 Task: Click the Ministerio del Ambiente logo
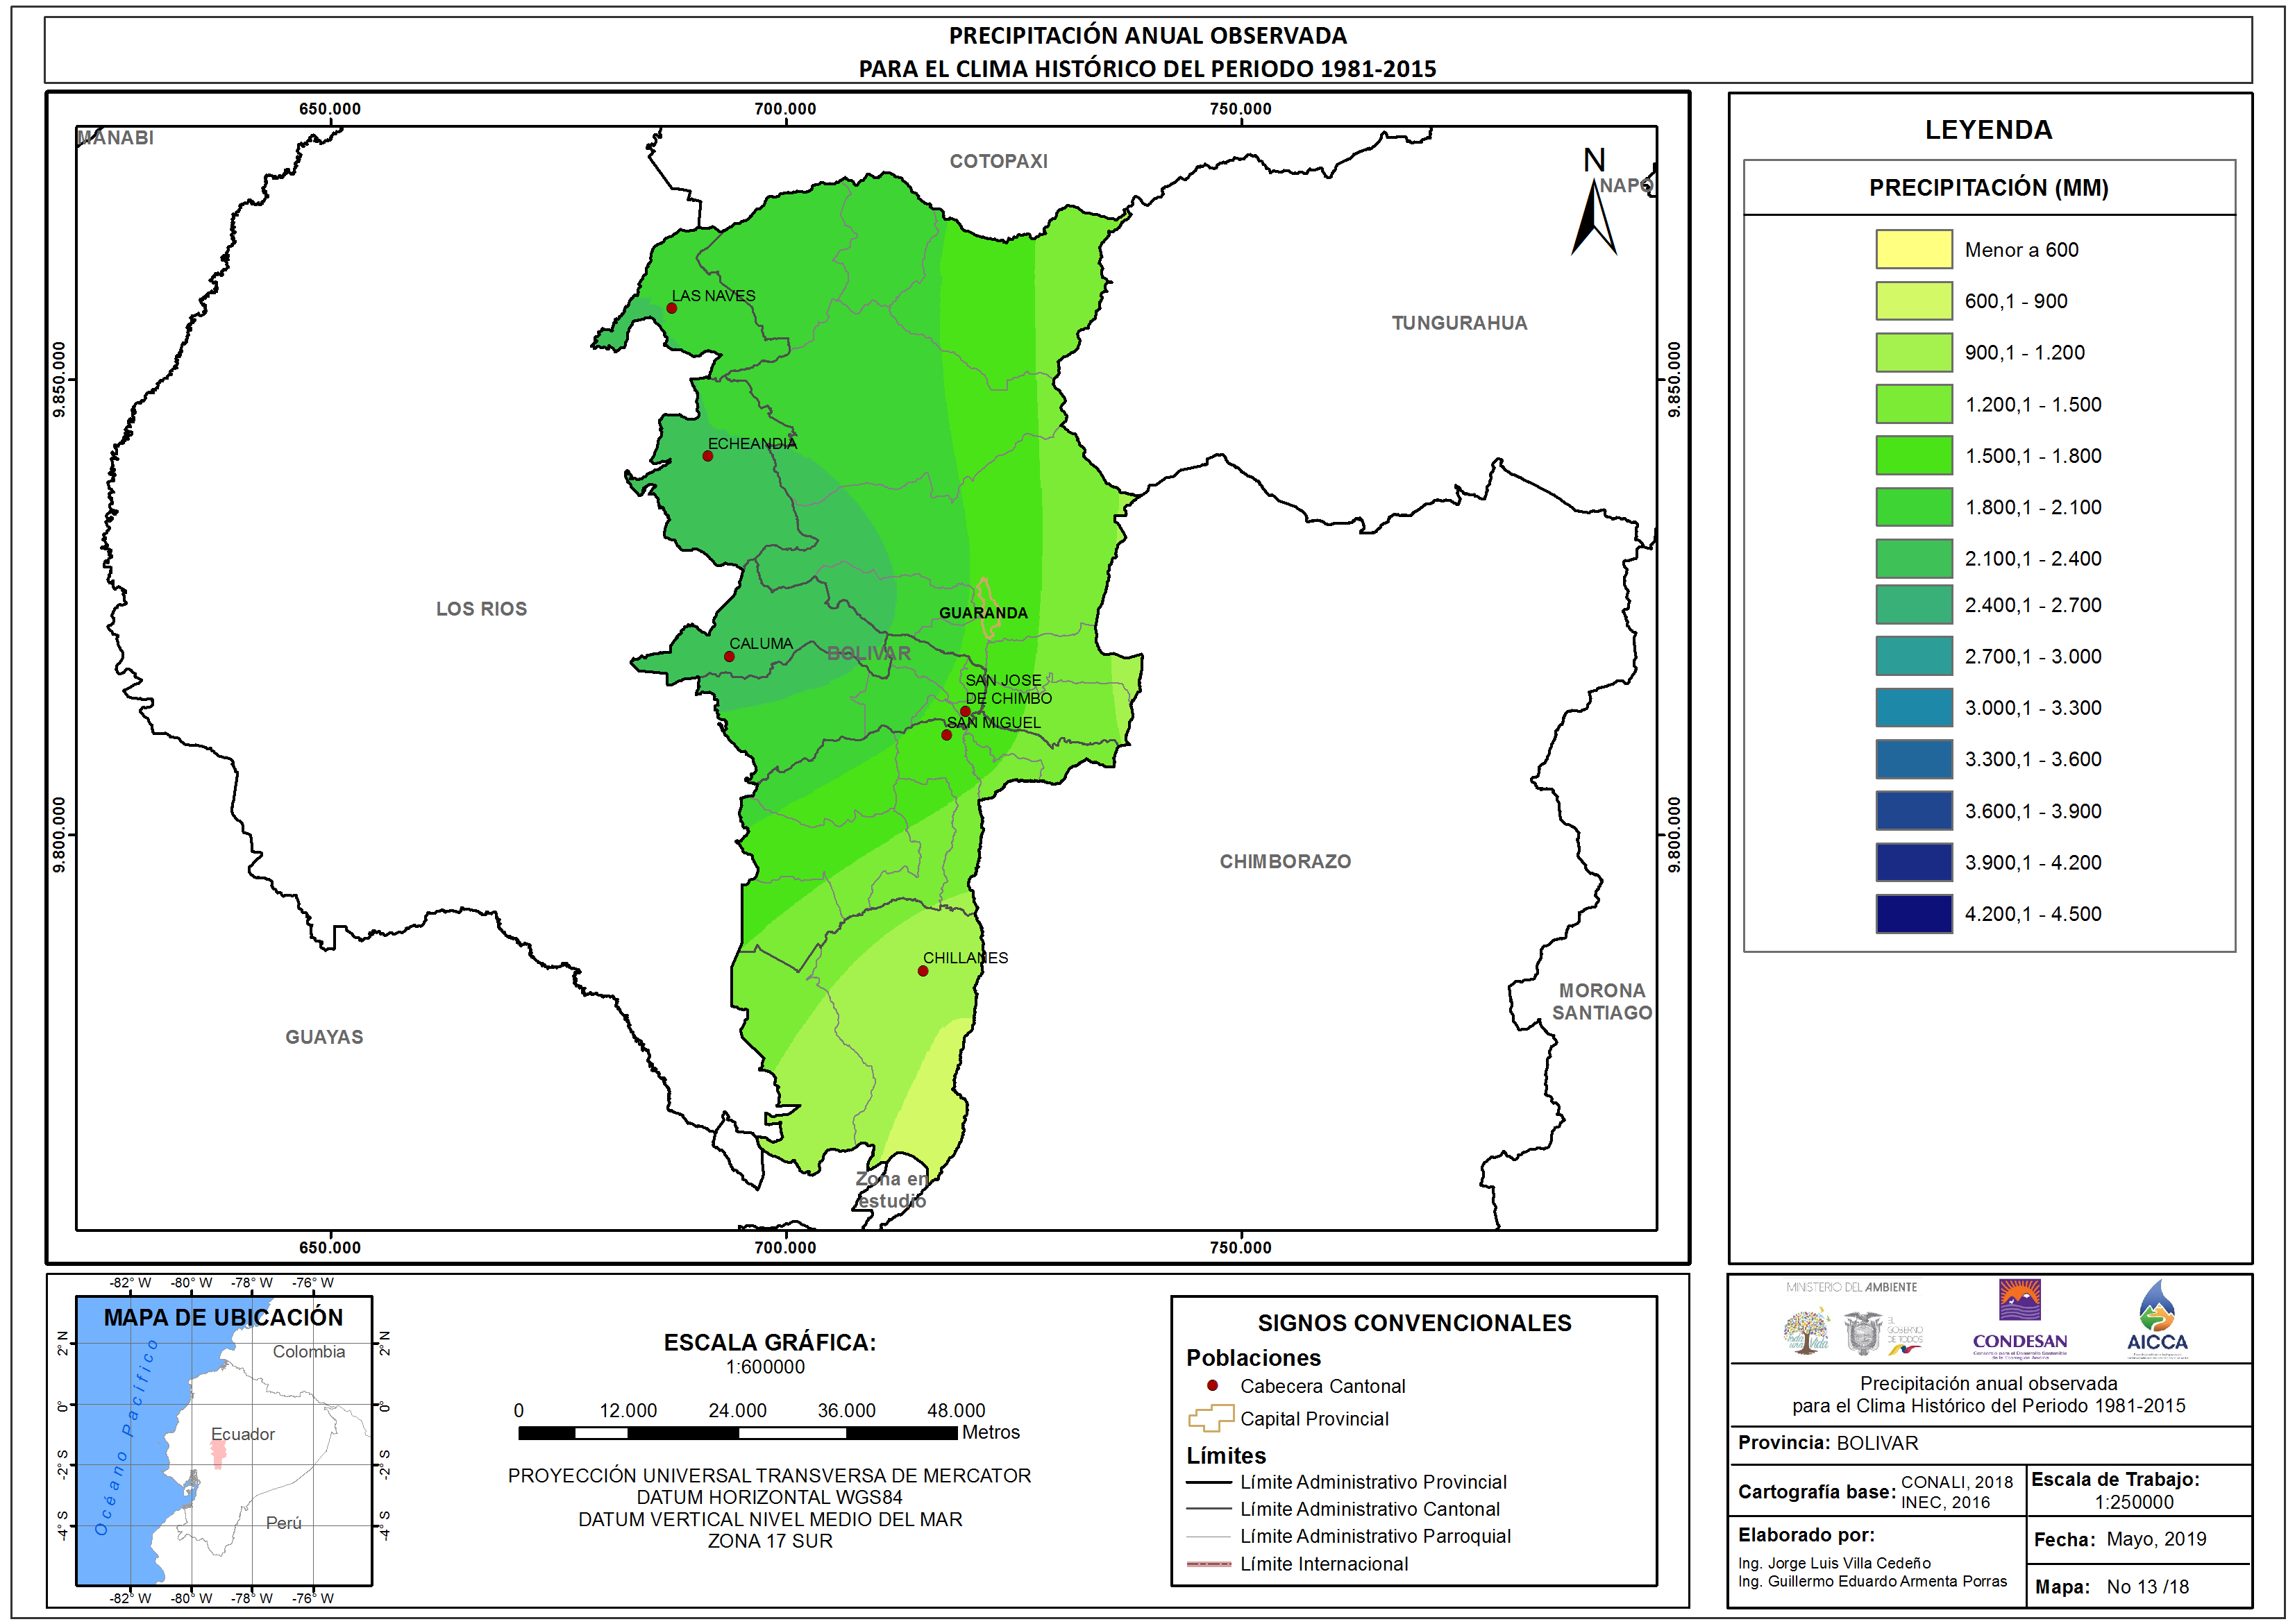[x=1852, y=1319]
